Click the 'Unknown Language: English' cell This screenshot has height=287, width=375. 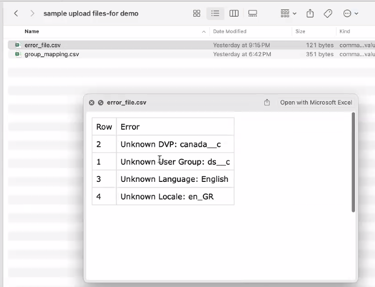click(175, 179)
